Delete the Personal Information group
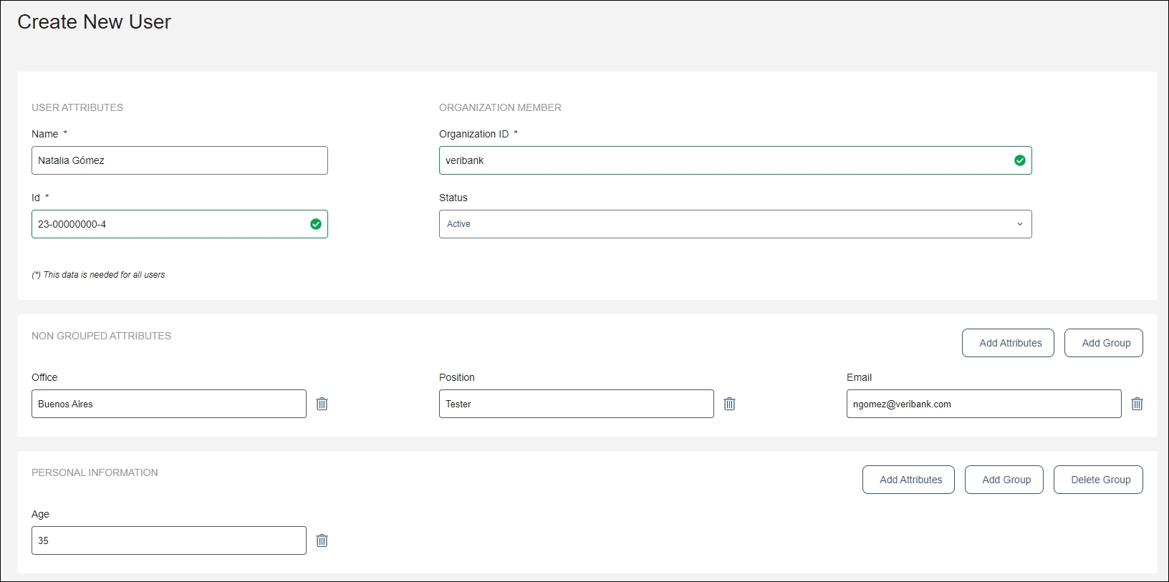 tap(1097, 480)
